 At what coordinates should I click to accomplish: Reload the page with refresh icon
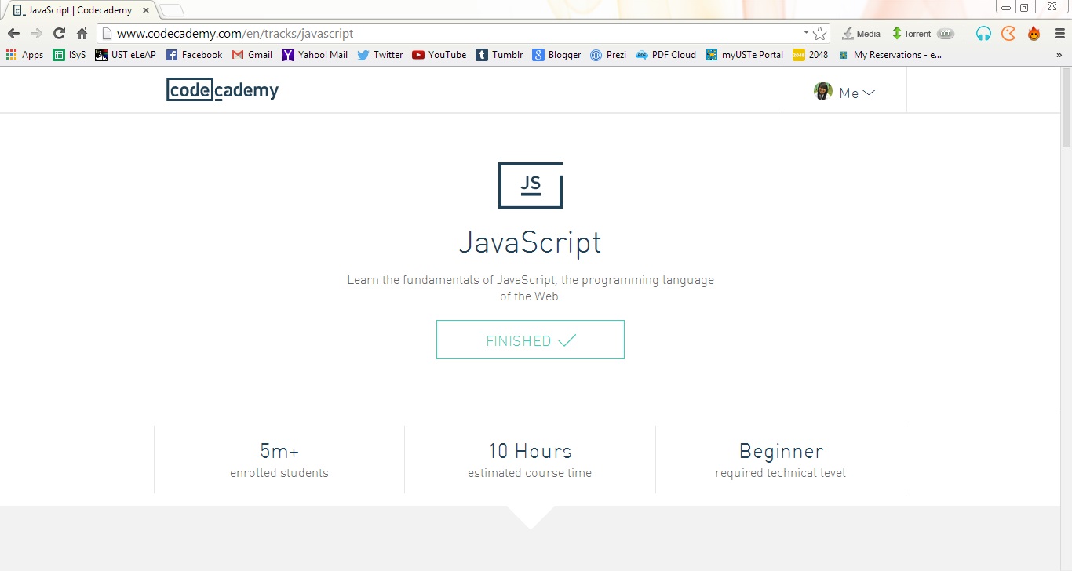tap(59, 34)
